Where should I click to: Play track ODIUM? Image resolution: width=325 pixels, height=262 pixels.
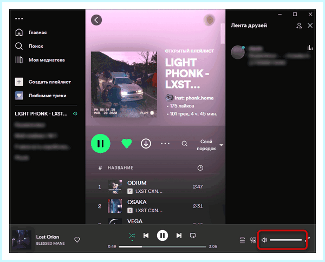137,183
